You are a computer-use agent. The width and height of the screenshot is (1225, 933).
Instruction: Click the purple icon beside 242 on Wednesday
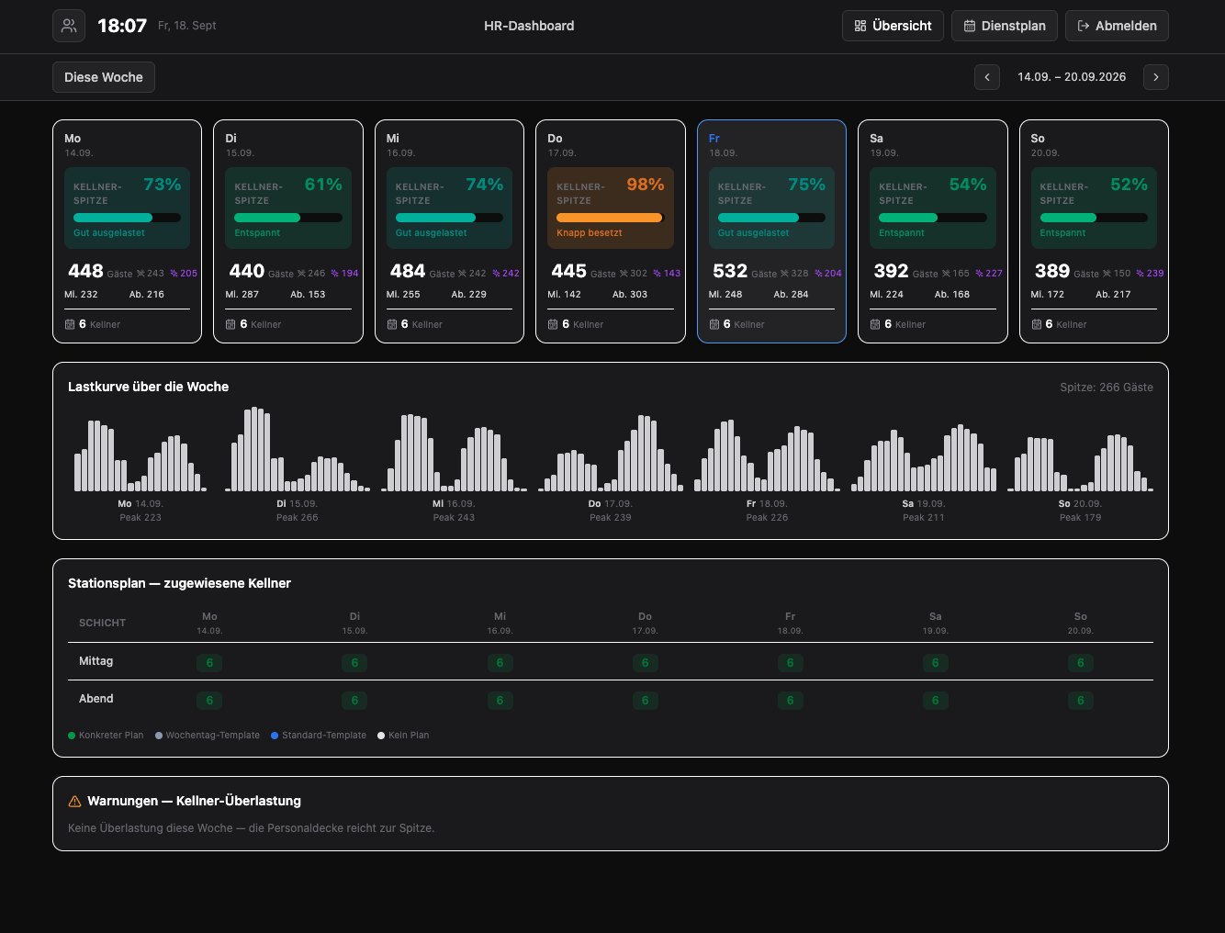click(496, 274)
